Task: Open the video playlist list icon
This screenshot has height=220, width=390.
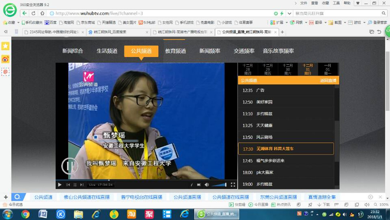Action: 75,185
